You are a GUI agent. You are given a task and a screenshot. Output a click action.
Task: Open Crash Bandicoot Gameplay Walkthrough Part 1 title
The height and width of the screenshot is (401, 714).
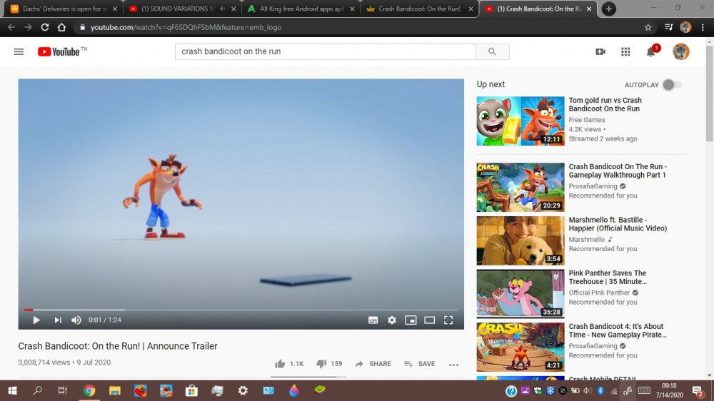pos(618,171)
